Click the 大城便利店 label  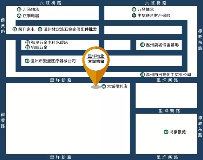117,86
